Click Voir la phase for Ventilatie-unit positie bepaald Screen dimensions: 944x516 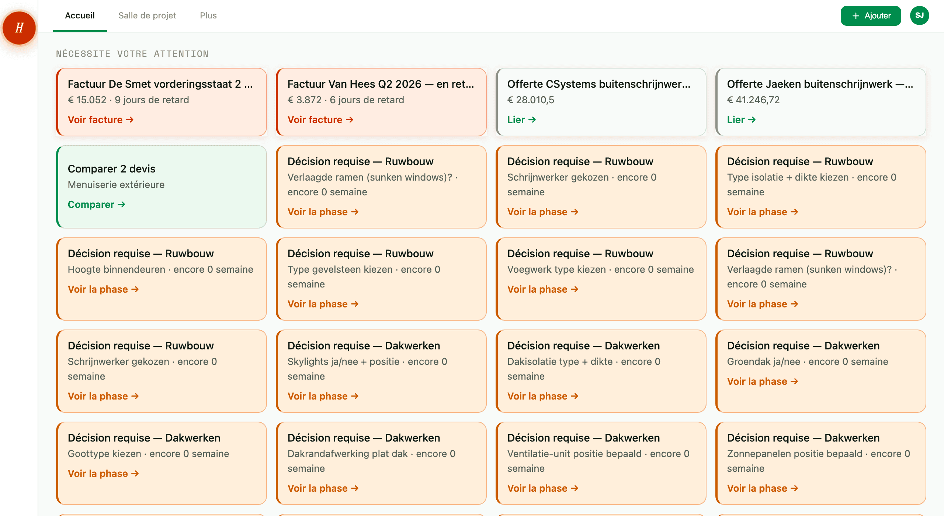[543, 488]
